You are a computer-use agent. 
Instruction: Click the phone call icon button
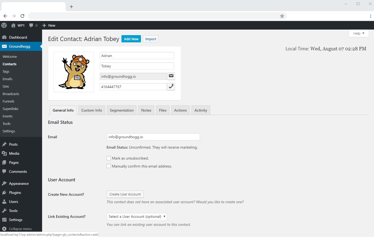[171, 87]
